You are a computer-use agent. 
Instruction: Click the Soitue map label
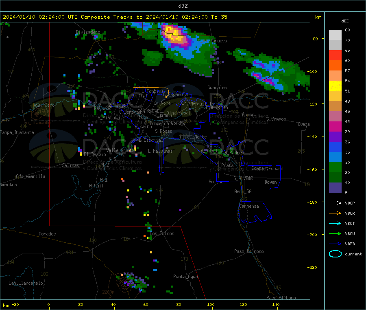(x=216, y=182)
